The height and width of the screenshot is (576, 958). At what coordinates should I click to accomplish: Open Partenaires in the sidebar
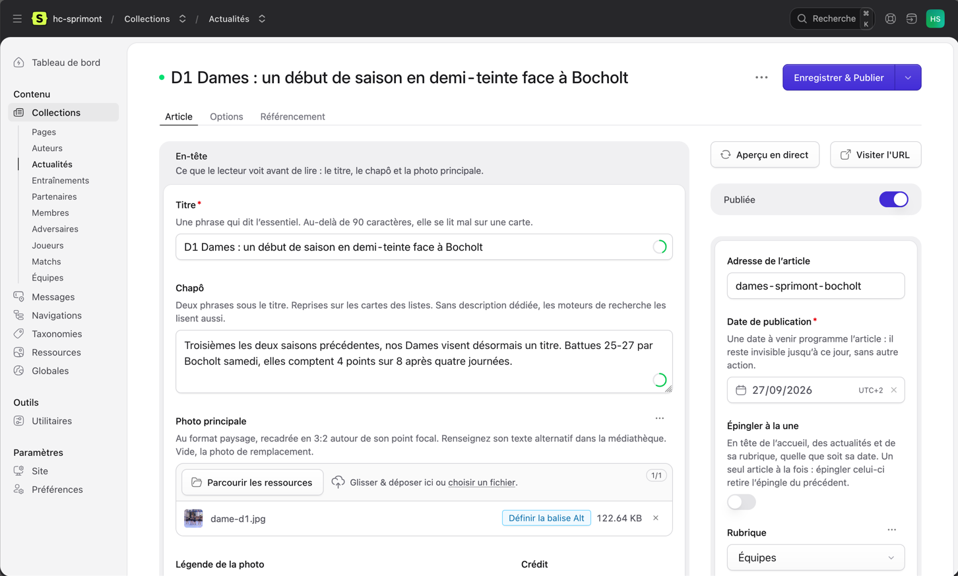coord(54,197)
